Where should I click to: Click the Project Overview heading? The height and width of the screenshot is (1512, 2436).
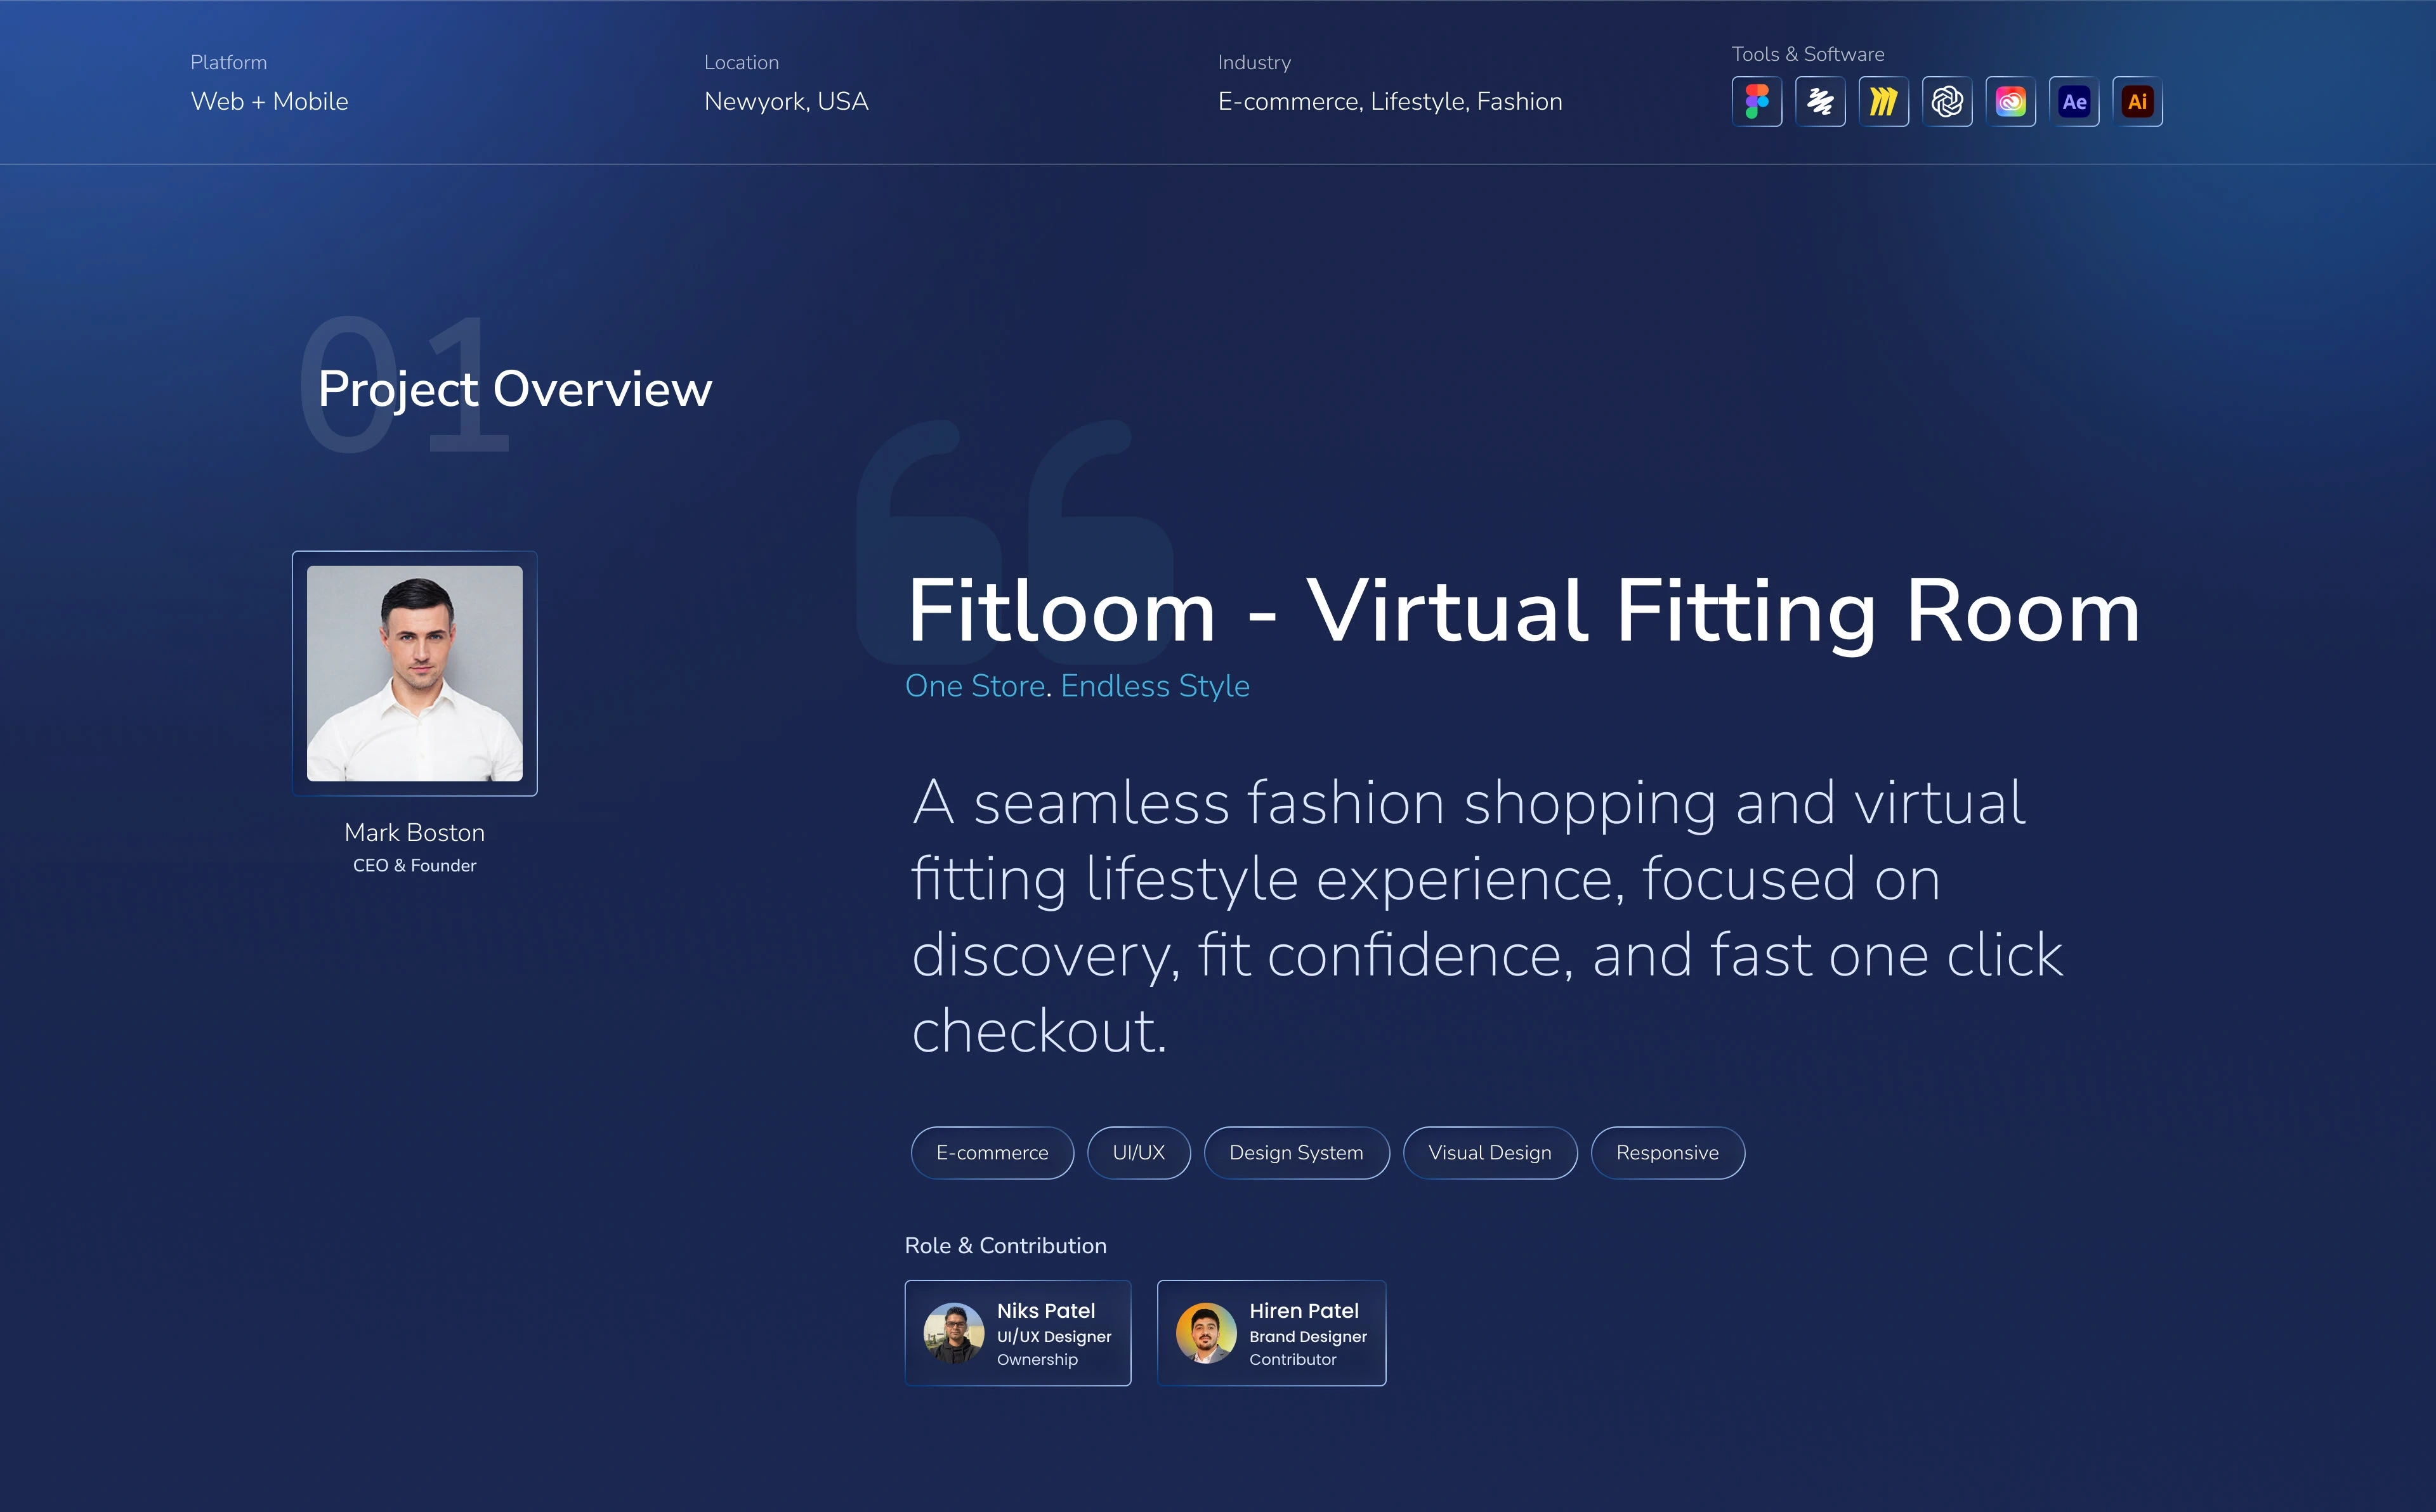pos(514,389)
